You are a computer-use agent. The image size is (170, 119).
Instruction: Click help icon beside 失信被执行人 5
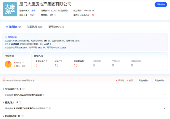click(23, 89)
